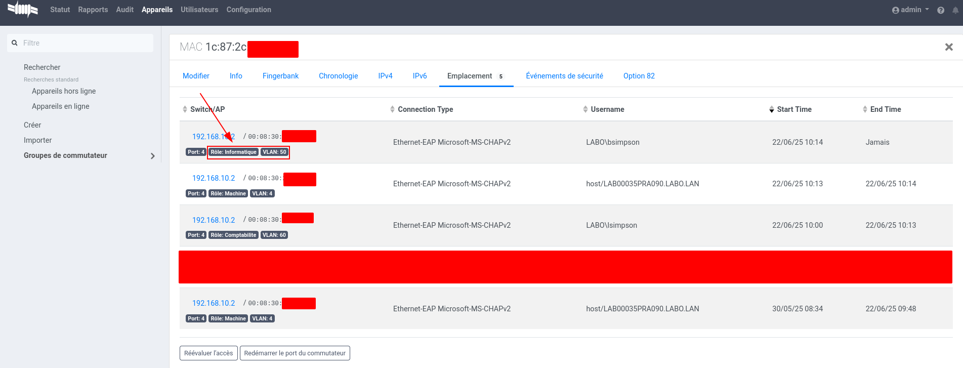Open the Statut menu

click(60, 10)
